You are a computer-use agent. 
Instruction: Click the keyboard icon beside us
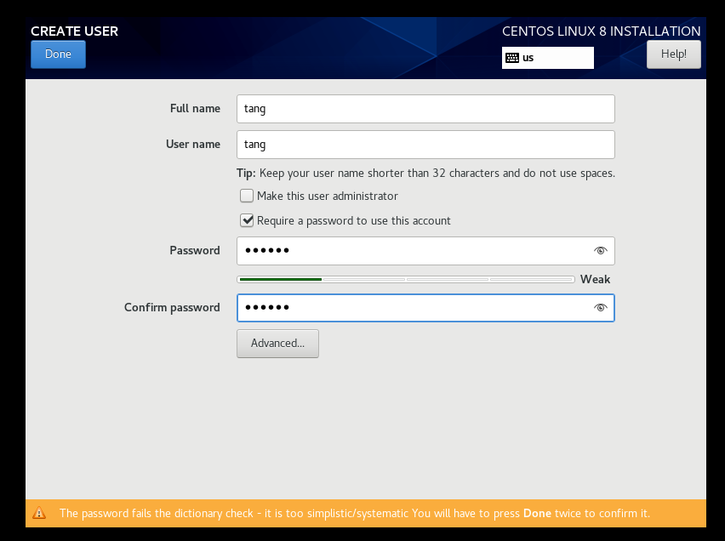point(512,58)
